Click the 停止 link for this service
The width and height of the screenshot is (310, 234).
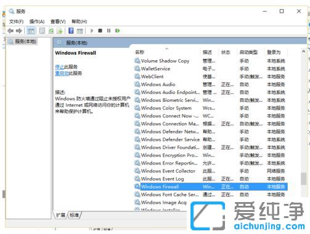pyautogui.click(x=60, y=67)
